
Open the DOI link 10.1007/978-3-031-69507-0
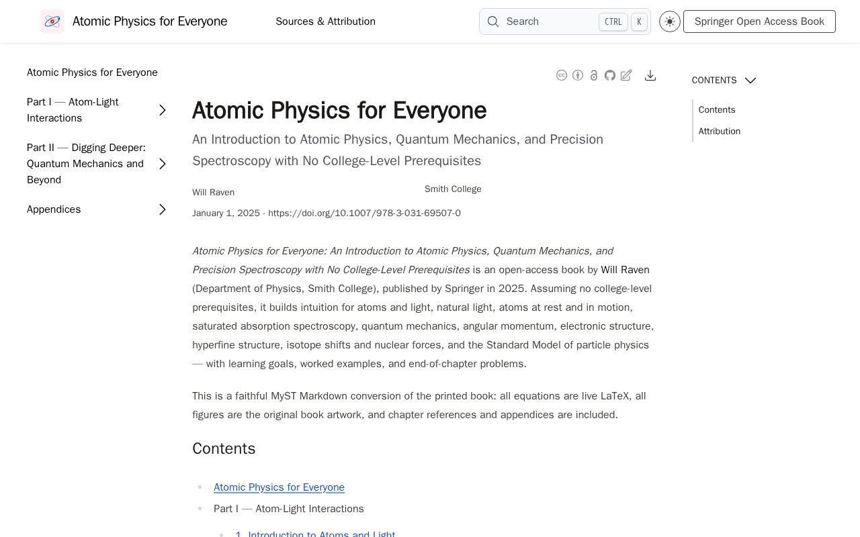(x=364, y=213)
